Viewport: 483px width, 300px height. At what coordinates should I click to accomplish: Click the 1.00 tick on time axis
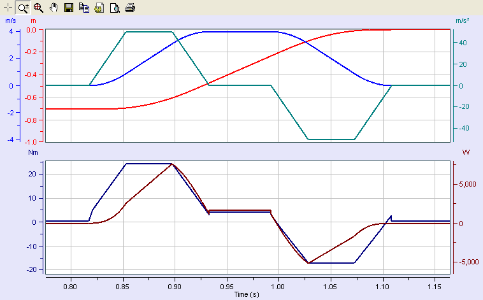pyautogui.click(x=278, y=287)
